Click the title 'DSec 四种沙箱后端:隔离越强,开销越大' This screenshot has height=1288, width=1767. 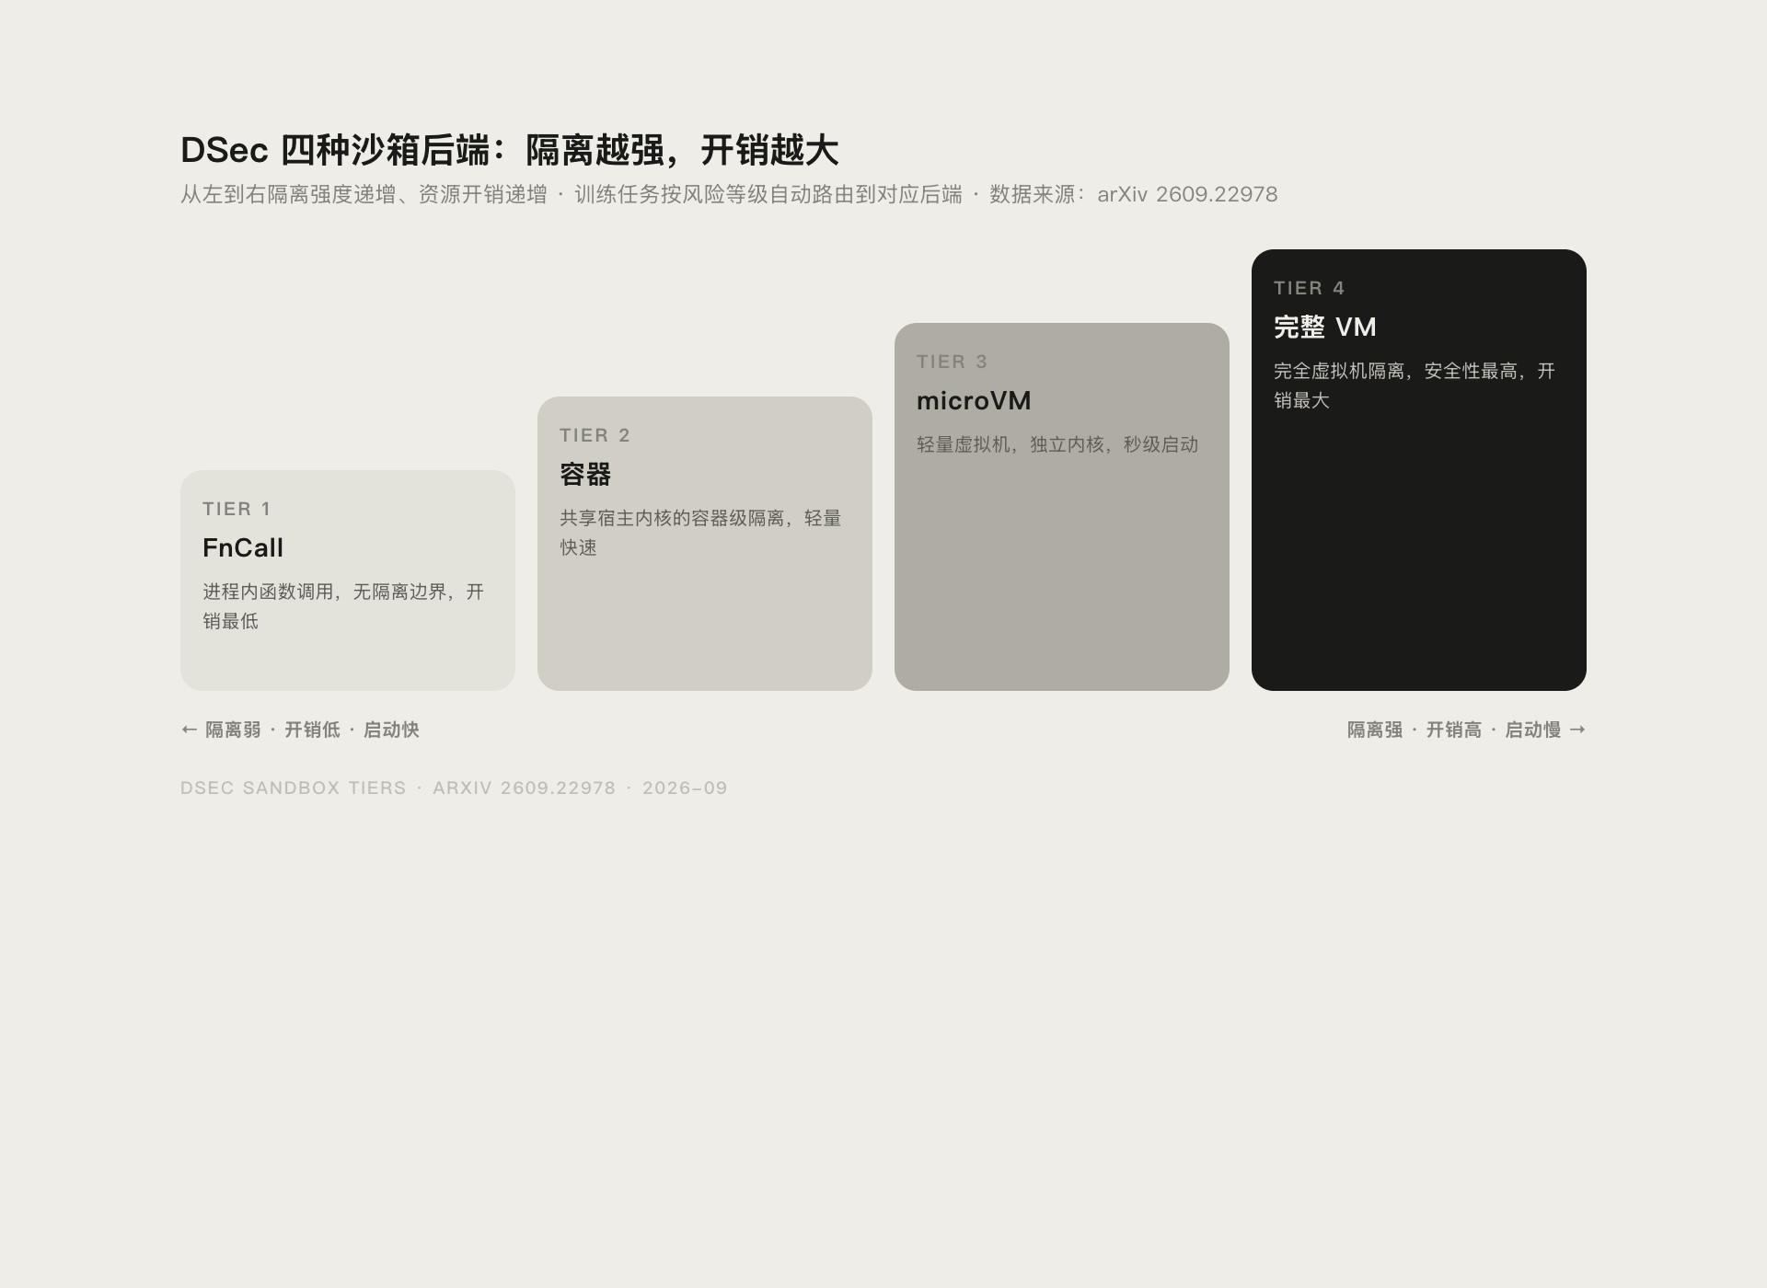pyautogui.click(x=509, y=150)
